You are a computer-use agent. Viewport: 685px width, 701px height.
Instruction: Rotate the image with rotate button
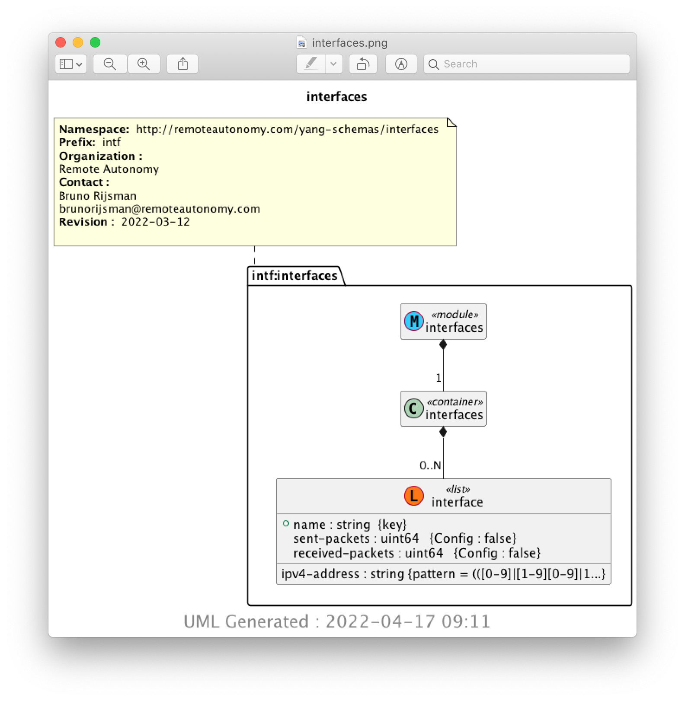tap(363, 64)
